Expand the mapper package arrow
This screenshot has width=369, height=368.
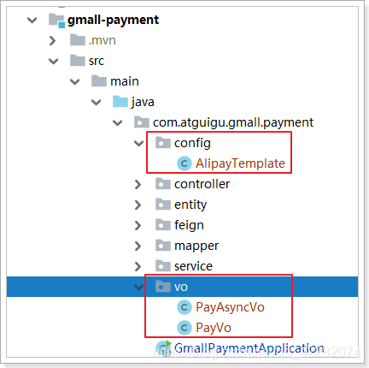[138, 246]
